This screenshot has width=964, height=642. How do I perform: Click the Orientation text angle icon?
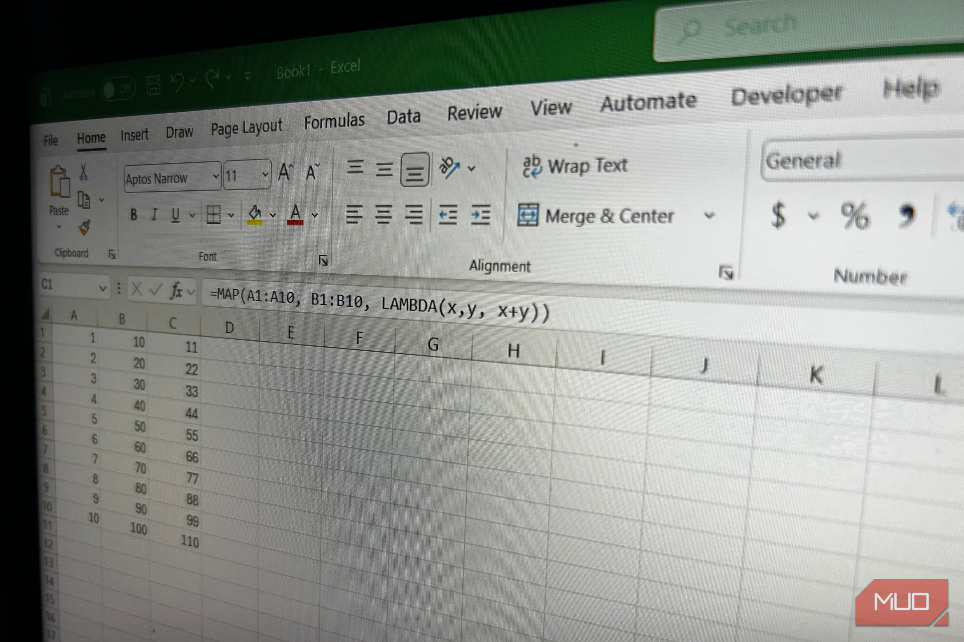tap(449, 167)
